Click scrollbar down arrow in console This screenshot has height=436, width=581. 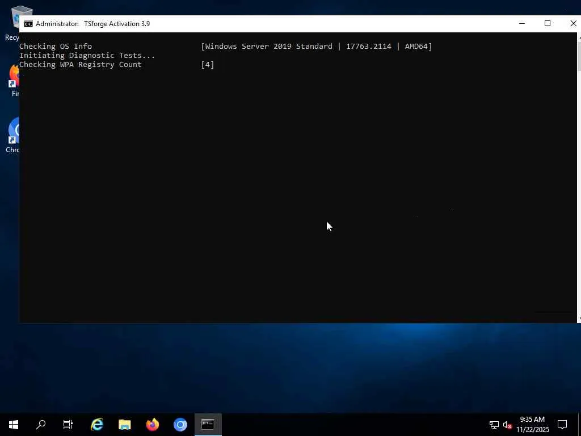pos(579,318)
